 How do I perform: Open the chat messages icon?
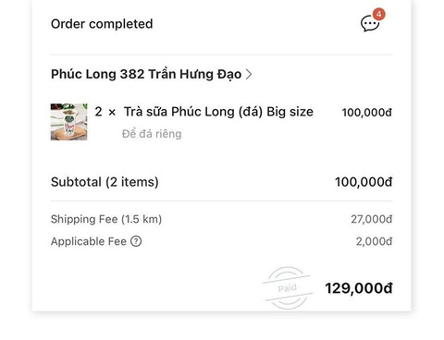click(x=370, y=24)
